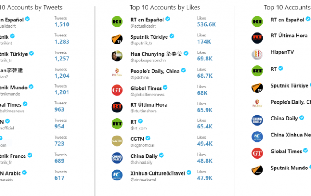Click the Top 10 Accounts by Likes heading
Viewport: 311px width, 196px height.
coord(165,8)
